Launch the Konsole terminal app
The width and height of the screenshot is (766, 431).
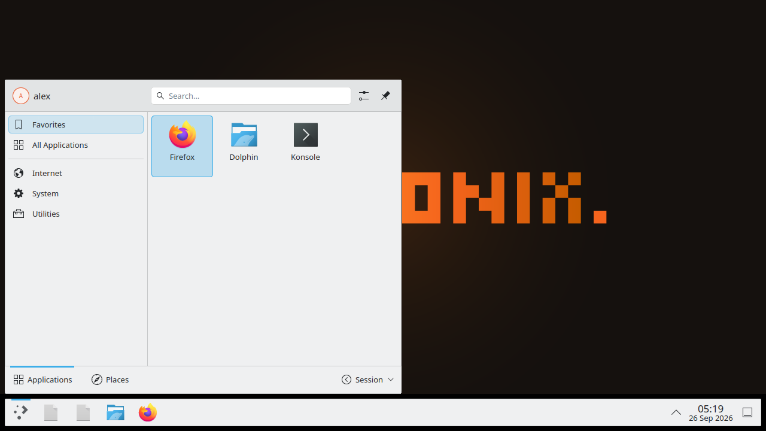pos(305,146)
